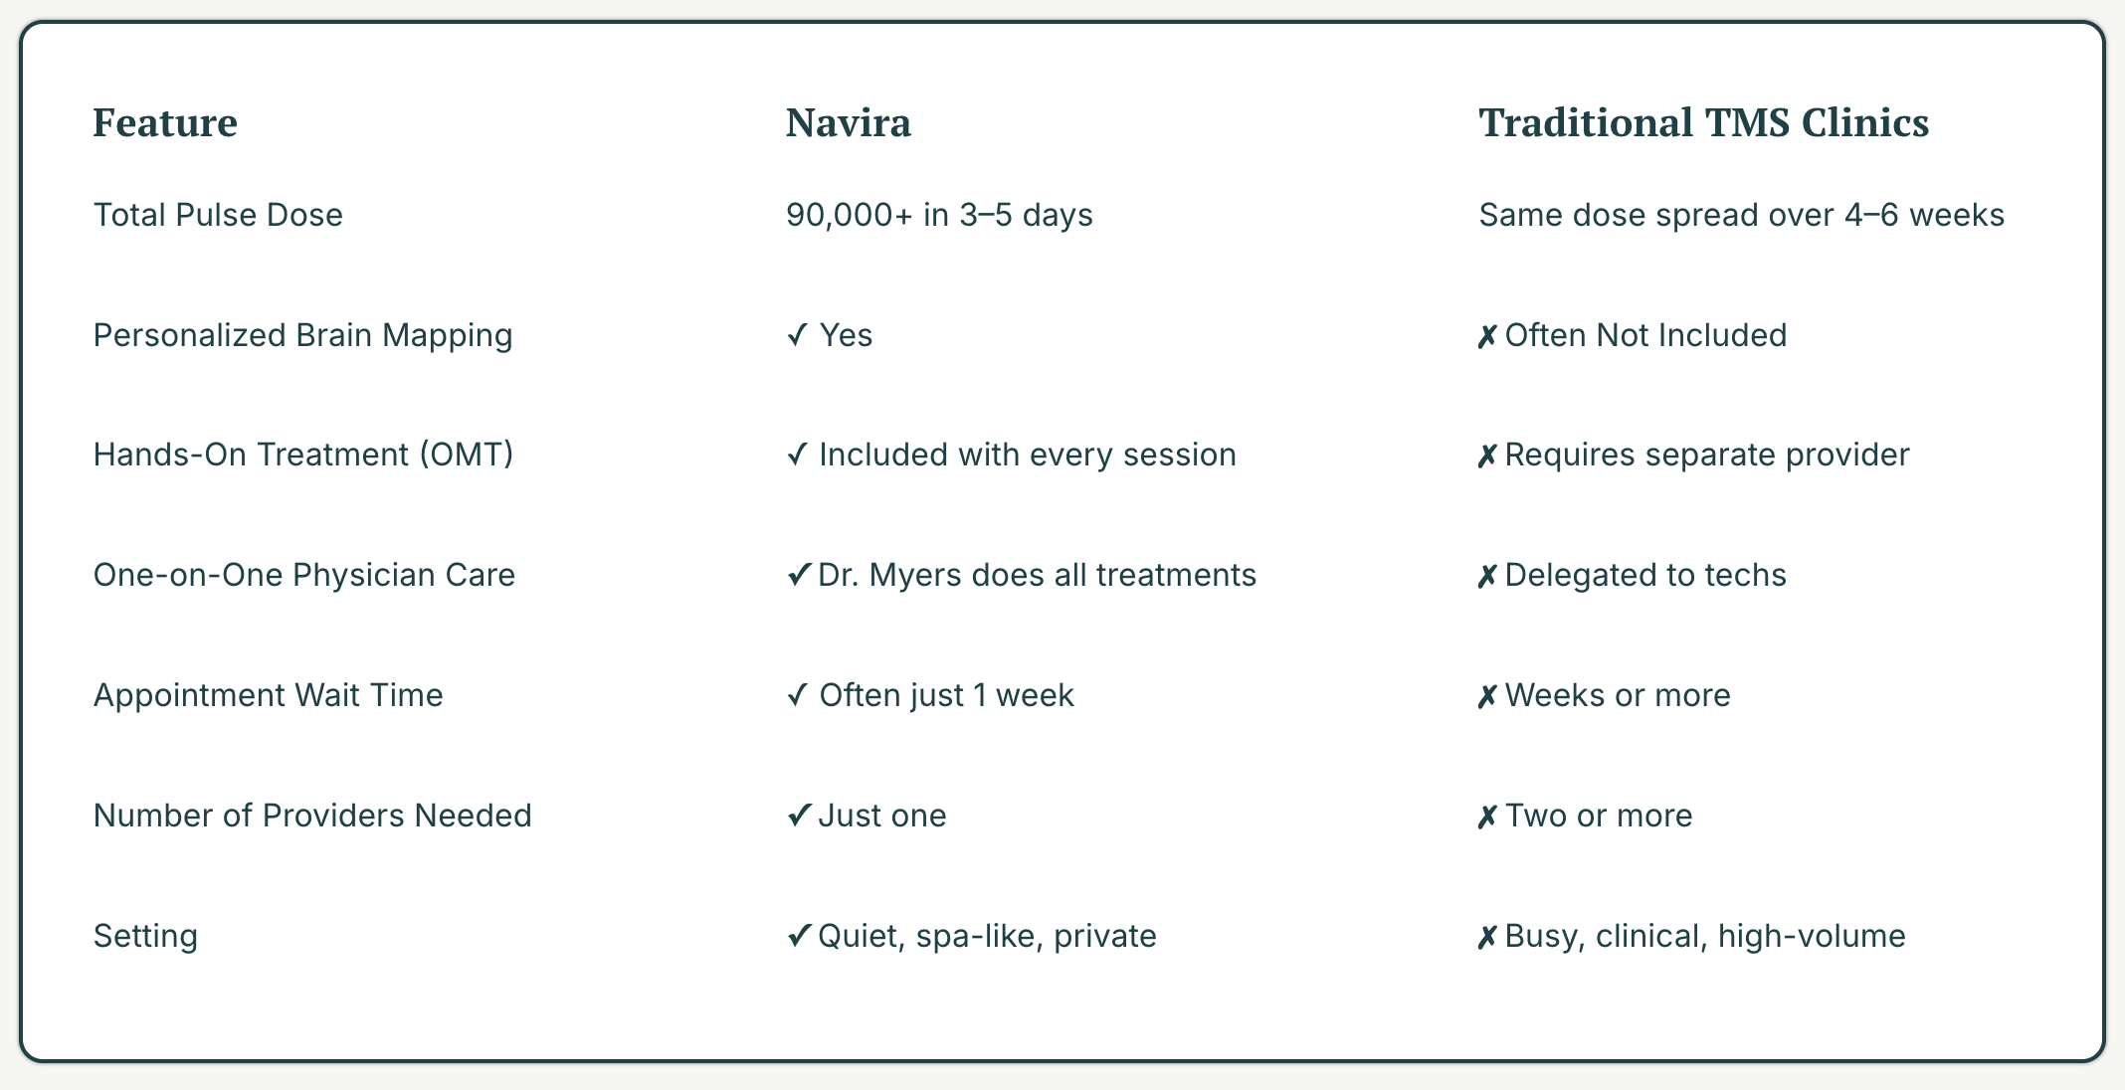Click the "90,000+ in 3–5 days" cell
Screen dimensions: 2125x1090
(939, 215)
